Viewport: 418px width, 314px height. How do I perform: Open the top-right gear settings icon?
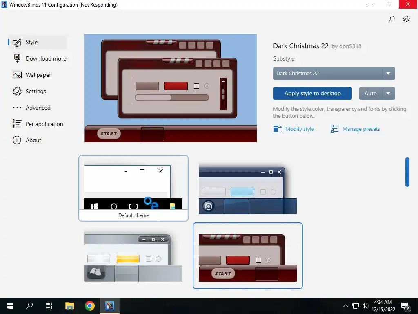tap(406, 19)
